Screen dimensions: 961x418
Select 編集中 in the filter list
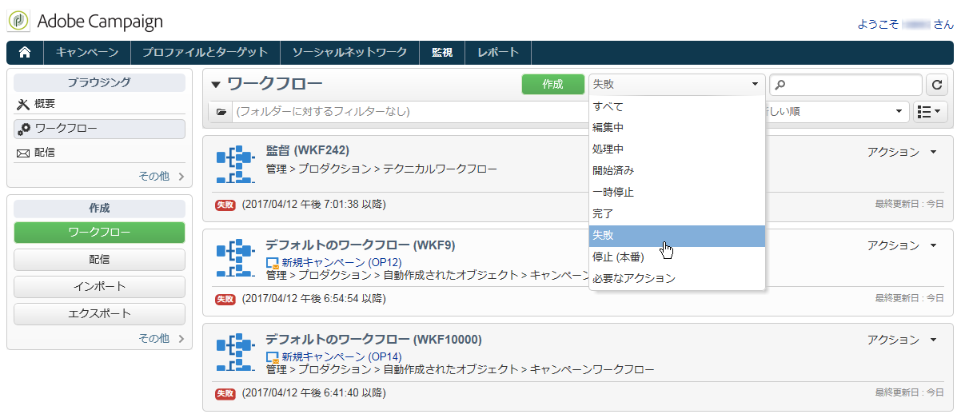coord(677,128)
